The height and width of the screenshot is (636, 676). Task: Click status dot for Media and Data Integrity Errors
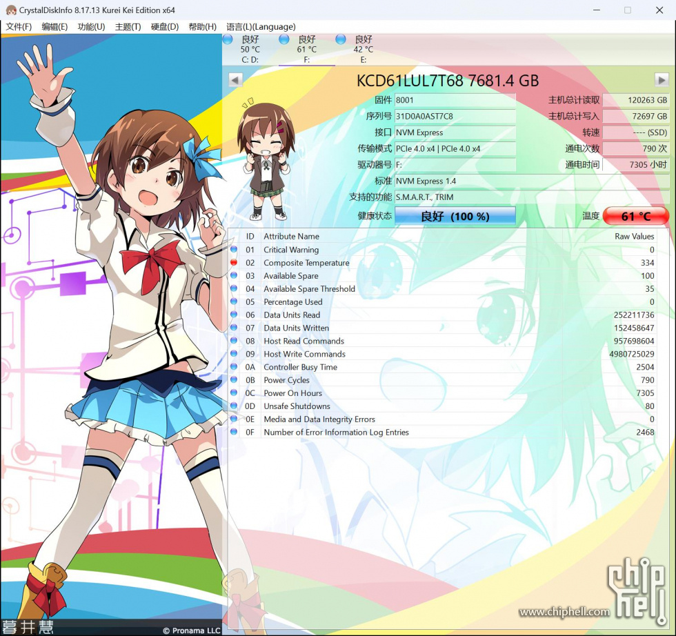[x=234, y=419]
